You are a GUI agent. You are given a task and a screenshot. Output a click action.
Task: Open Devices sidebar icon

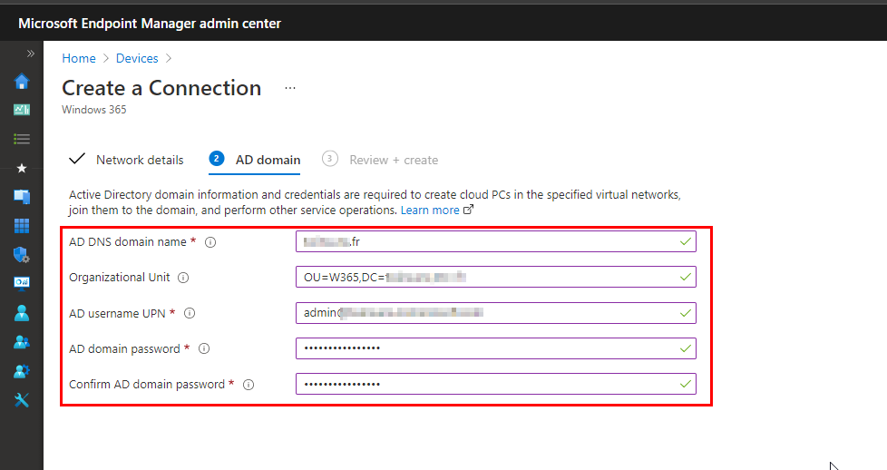click(22, 197)
